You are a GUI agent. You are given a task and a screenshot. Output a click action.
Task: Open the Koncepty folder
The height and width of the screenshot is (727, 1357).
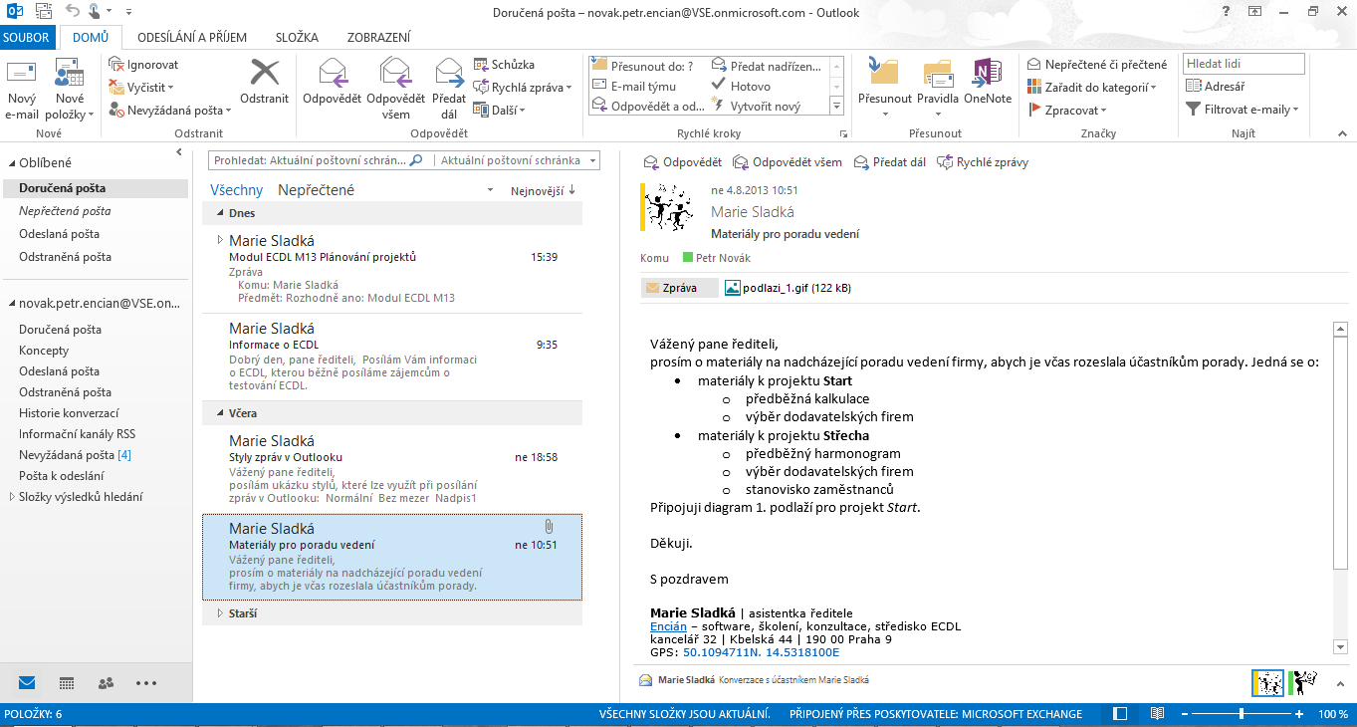click(x=44, y=351)
